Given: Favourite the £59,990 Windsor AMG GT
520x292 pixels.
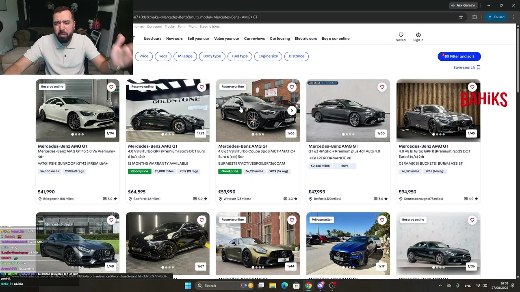Looking at the screenshot, I should click(292, 87).
